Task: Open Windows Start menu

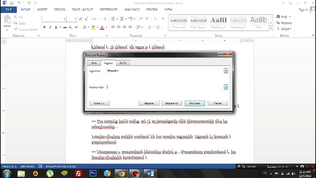Action: pyautogui.click(x=6, y=174)
